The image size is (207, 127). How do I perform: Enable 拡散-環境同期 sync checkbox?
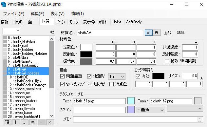pyautogui.click(x=167, y=61)
